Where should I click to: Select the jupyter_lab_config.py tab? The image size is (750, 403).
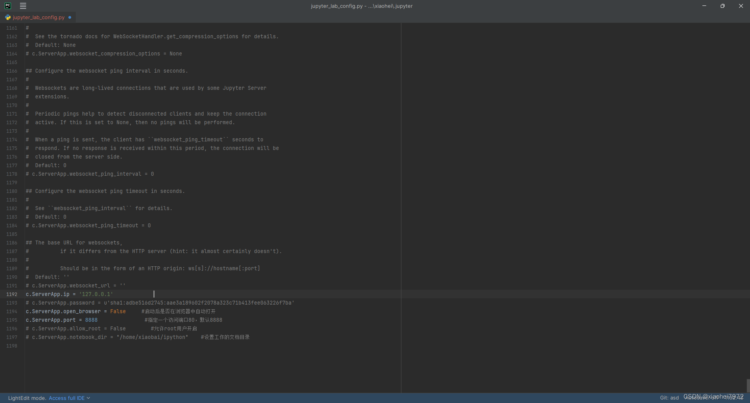click(x=38, y=17)
